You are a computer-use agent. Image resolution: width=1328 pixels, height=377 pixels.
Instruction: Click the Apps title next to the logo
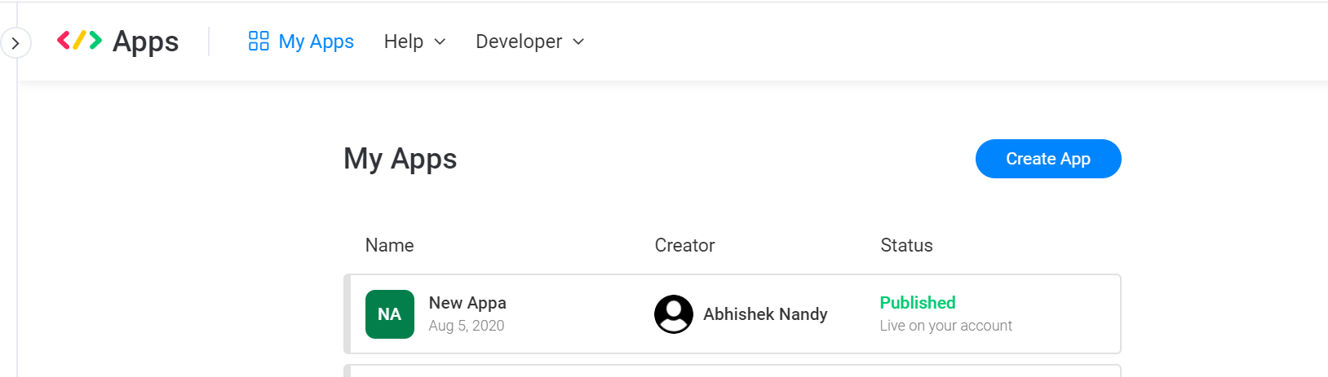click(x=145, y=42)
